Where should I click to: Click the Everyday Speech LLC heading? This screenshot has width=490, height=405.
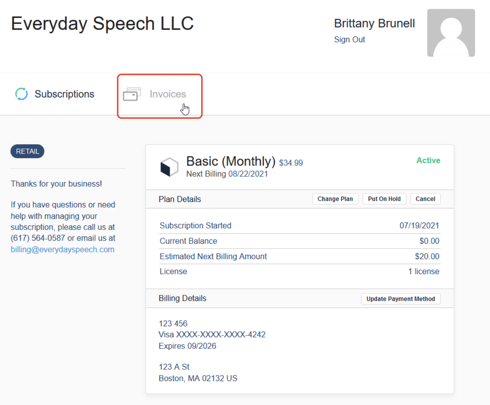(102, 24)
